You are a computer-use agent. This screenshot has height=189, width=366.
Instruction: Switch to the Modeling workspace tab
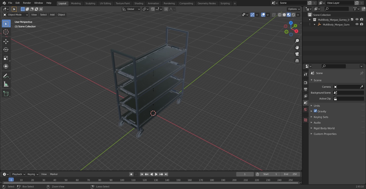76,3
